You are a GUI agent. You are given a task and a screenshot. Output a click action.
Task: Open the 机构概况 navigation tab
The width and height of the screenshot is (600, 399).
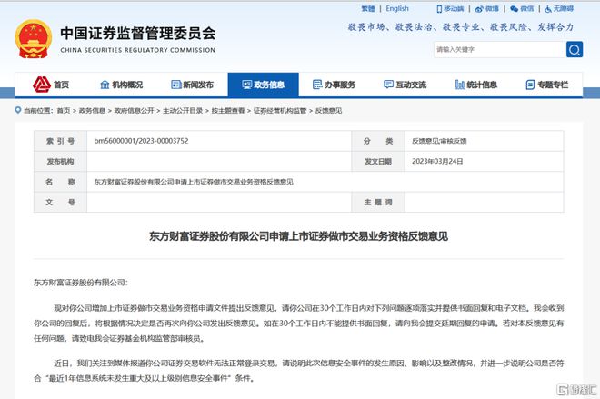(x=121, y=85)
